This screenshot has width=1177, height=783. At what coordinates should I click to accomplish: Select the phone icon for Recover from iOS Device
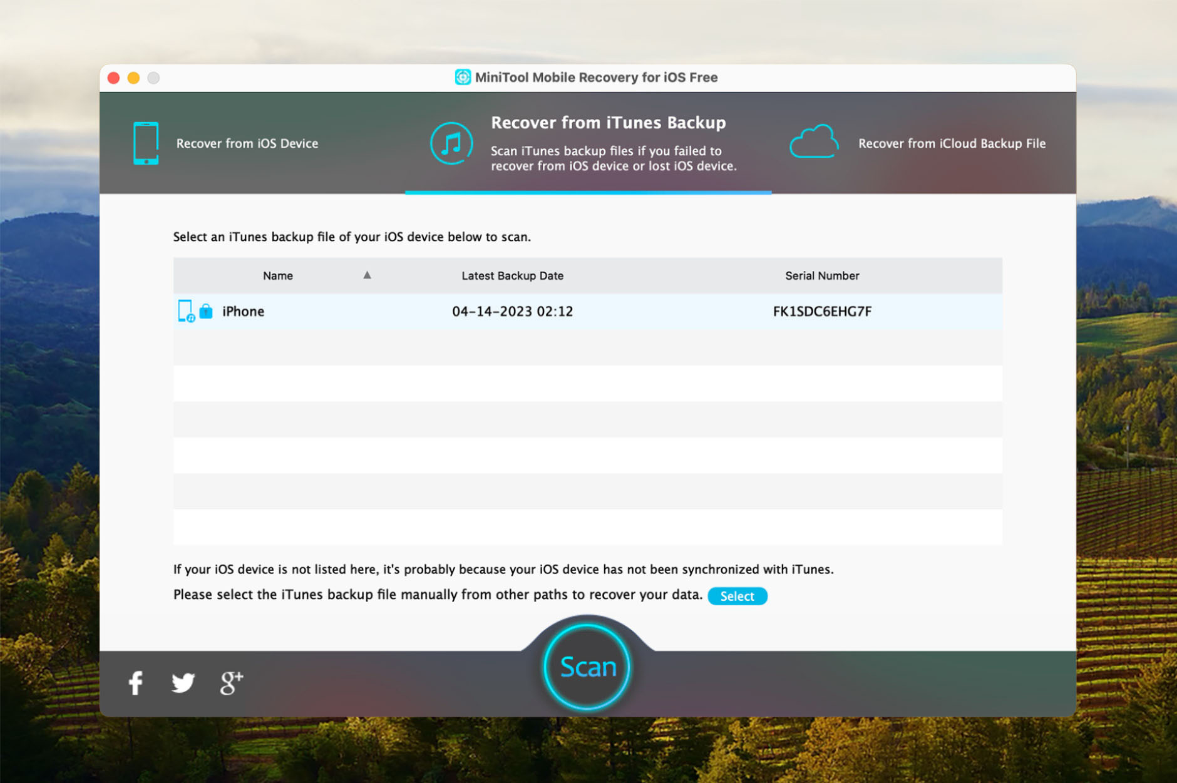tap(145, 143)
